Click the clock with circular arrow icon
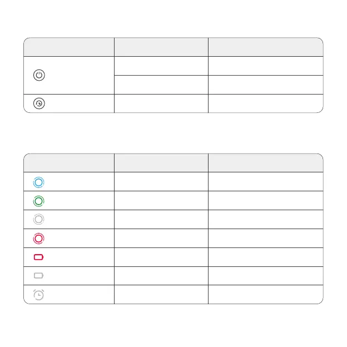347x347 pixels. pos(39,103)
